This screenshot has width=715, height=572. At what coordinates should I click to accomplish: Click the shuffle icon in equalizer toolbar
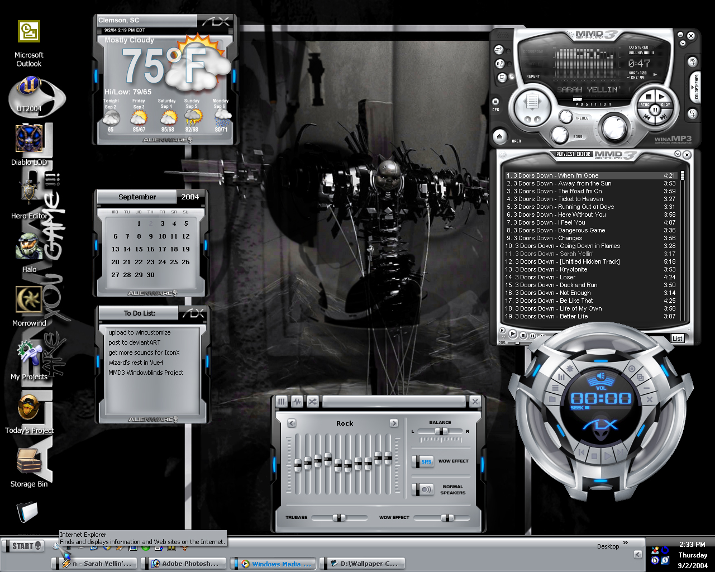(x=312, y=401)
